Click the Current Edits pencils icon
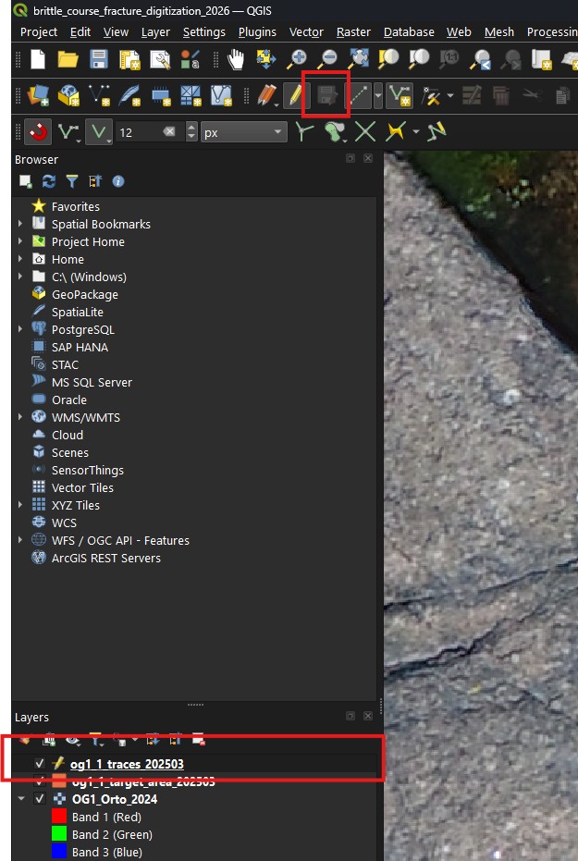Image resolution: width=578 pixels, height=861 pixels. [x=266, y=95]
